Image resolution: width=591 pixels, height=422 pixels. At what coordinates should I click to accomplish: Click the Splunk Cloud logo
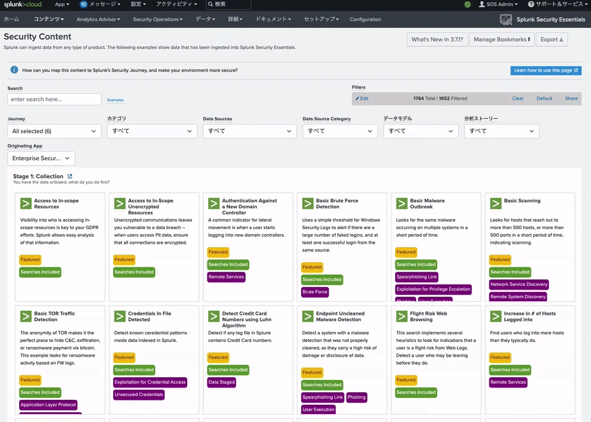point(23,4)
